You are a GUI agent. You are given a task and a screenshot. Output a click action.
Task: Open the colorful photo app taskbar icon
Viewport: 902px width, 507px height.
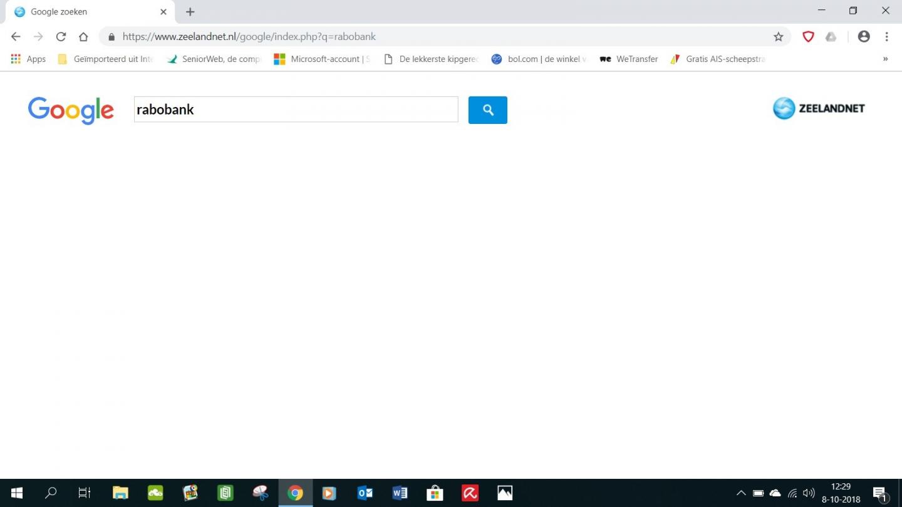[190, 493]
